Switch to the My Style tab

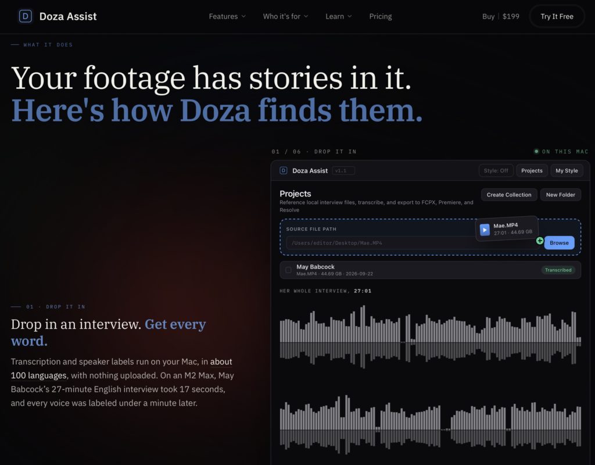pyautogui.click(x=567, y=170)
